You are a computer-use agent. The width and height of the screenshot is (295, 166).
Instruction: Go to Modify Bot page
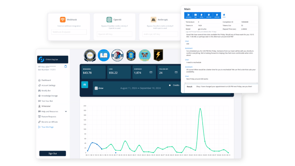46,90
